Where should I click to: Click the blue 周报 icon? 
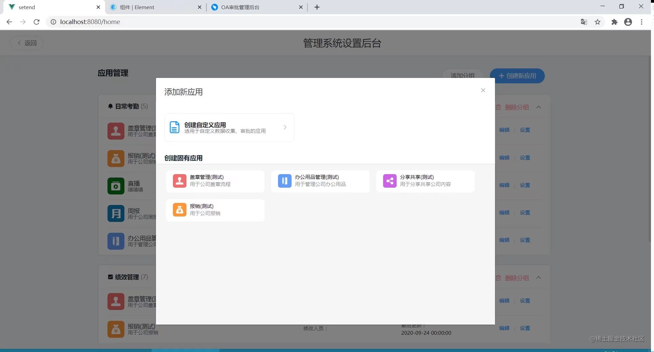pyautogui.click(x=116, y=213)
